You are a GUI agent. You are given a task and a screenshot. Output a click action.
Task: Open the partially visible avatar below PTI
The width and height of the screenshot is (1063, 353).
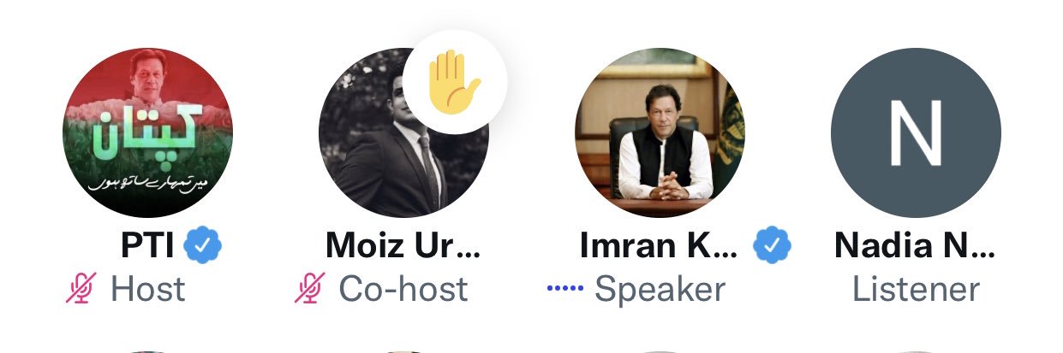point(147,350)
